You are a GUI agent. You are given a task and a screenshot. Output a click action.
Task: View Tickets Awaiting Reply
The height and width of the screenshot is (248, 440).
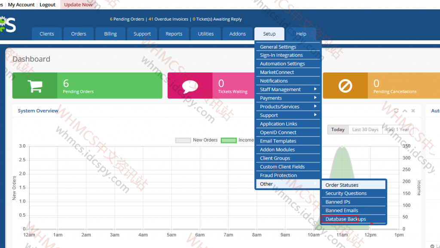[x=217, y=19]
